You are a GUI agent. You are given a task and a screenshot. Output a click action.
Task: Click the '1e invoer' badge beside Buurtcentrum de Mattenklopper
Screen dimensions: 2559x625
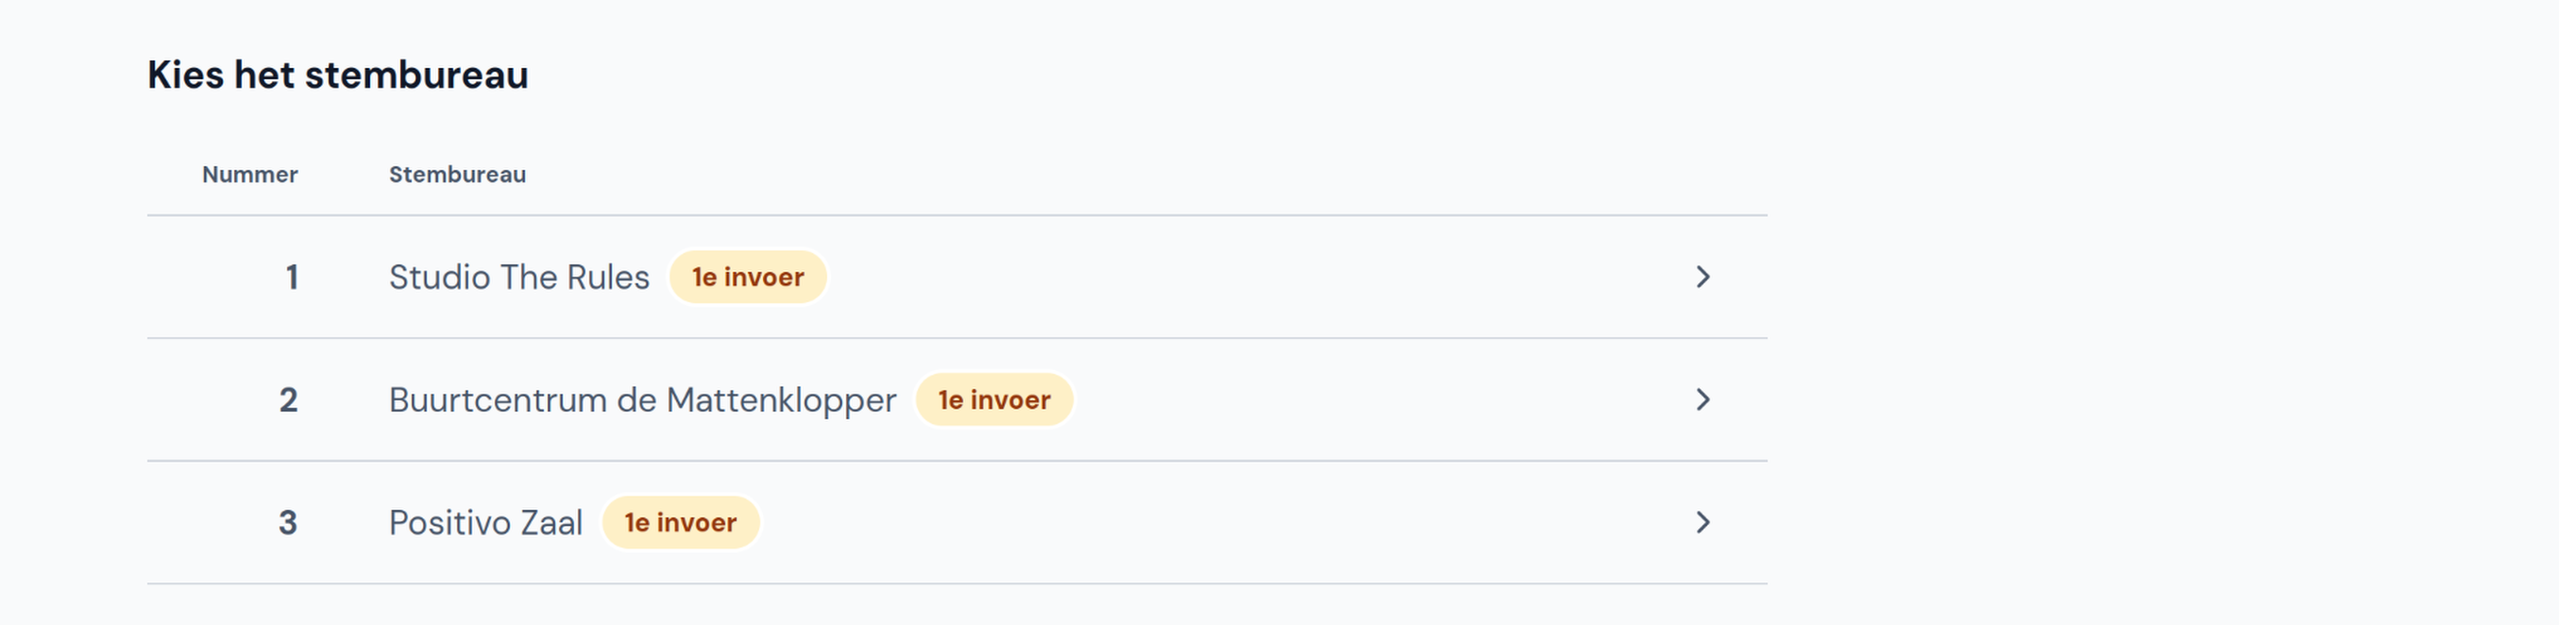click(994, 399)
